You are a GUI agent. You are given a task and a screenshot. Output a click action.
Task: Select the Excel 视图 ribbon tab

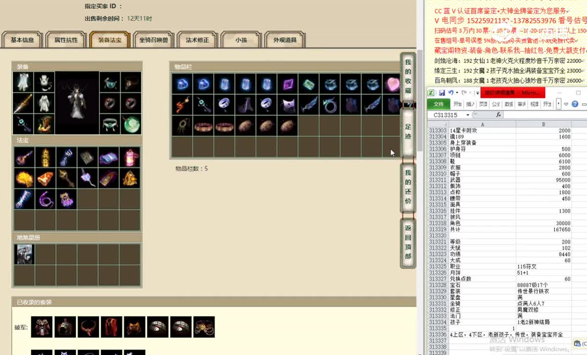[x=534, y=104]
